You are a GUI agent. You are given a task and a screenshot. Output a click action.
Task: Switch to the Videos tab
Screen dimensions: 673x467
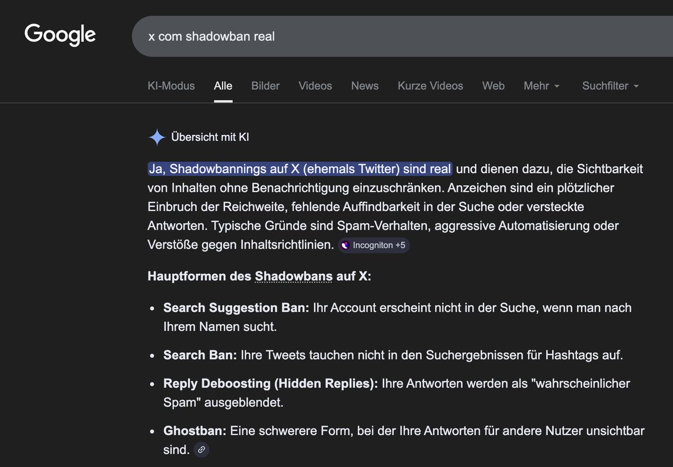pos(315,86)
